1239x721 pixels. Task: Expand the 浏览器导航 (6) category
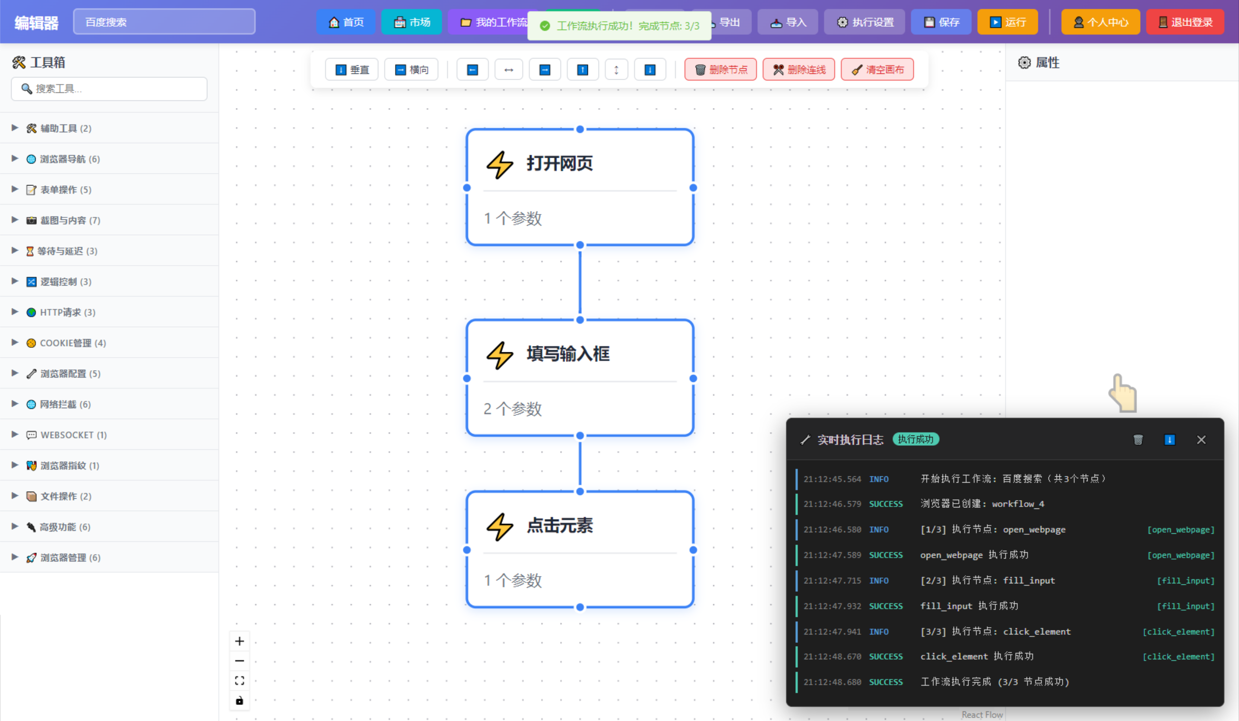coord(69,159)
